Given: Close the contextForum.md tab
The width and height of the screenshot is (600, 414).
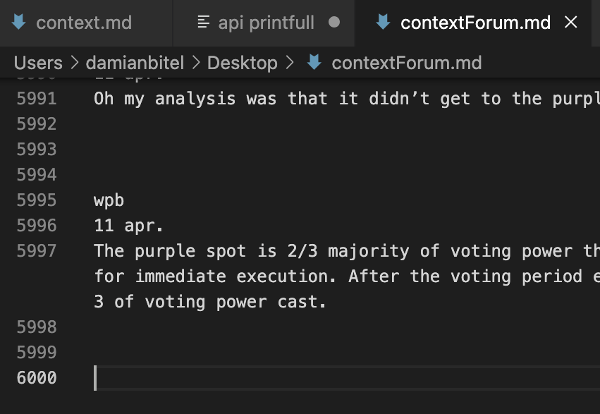Looking at the screenshot, I should click(571, 23).
